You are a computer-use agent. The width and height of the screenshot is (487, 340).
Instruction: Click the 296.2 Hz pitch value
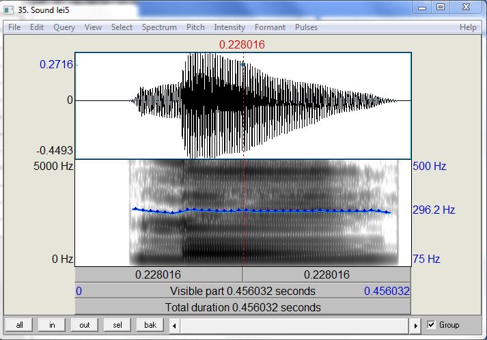[434, 210]
